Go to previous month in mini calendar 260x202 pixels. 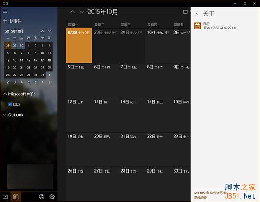click(x=42, y=31)
